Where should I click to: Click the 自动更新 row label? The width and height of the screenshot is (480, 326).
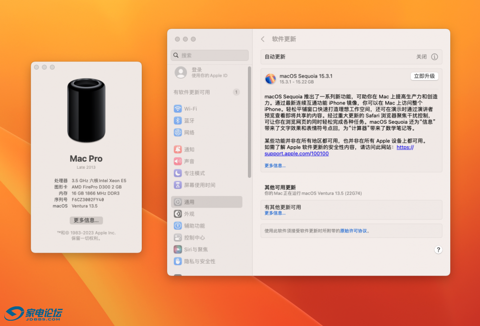coord(275,57)
